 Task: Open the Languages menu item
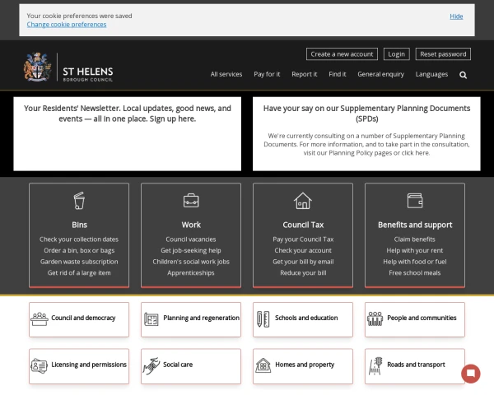[431, 74]
